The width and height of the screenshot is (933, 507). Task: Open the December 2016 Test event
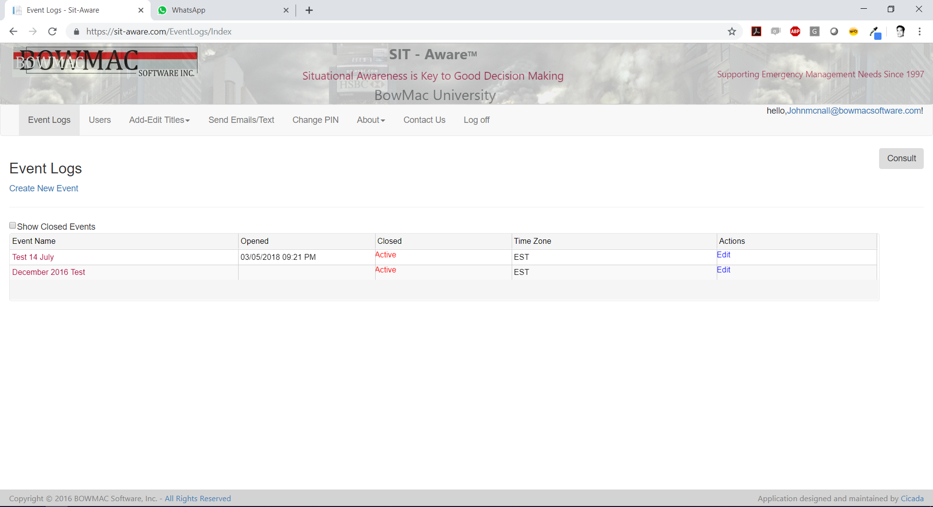click(49, 272)
